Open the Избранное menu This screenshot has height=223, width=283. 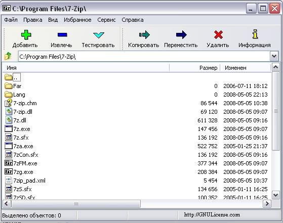(x=77, y=20)
